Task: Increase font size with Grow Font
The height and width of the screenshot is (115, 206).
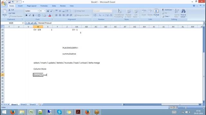Action: [48, 11]
